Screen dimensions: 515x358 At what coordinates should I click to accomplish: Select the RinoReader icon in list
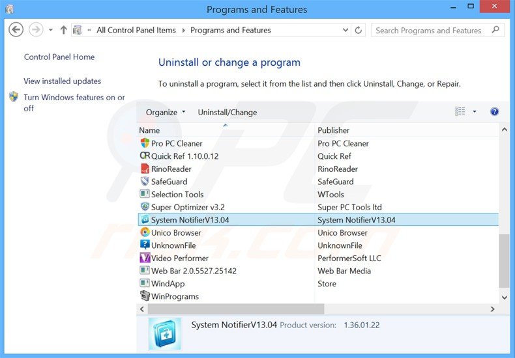145,169
